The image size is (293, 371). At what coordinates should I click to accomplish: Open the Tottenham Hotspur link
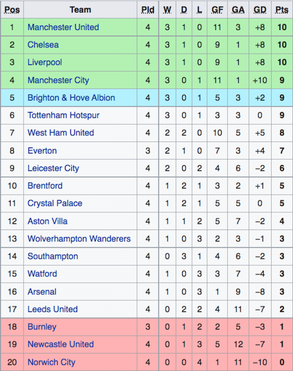coord(63,115)
